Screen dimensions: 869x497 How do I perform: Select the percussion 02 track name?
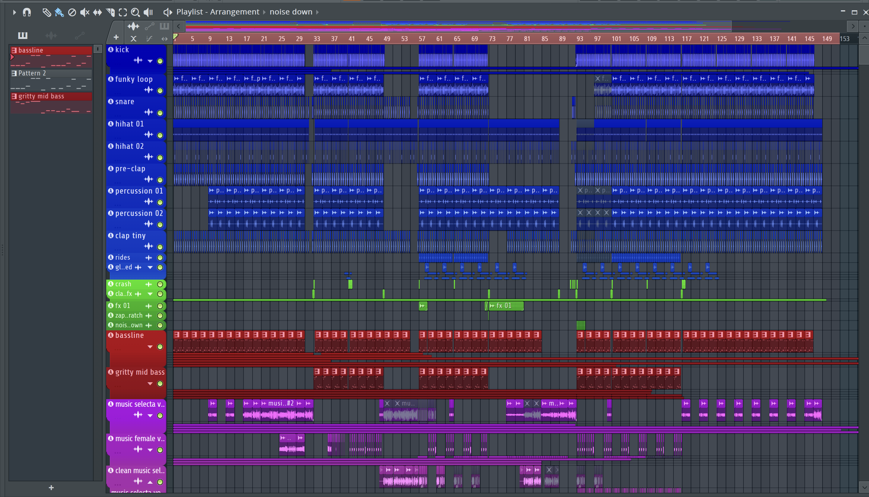click(139, 213)
